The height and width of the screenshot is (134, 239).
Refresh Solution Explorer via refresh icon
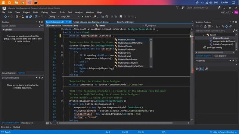(x=227, y=26)
